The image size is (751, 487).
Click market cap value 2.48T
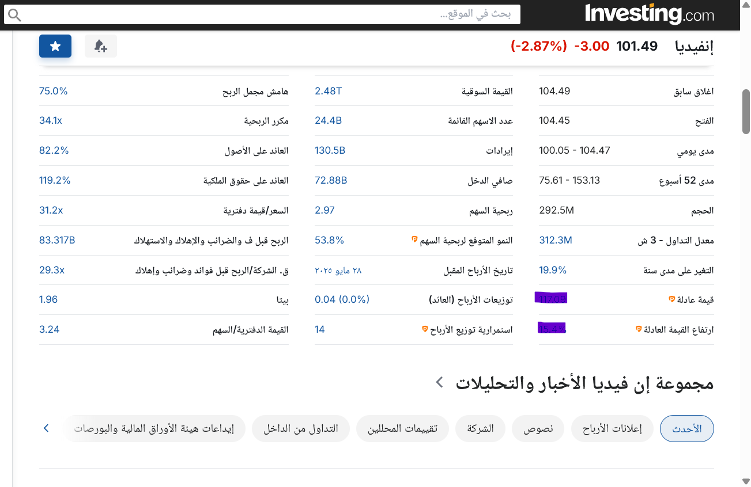328,91
